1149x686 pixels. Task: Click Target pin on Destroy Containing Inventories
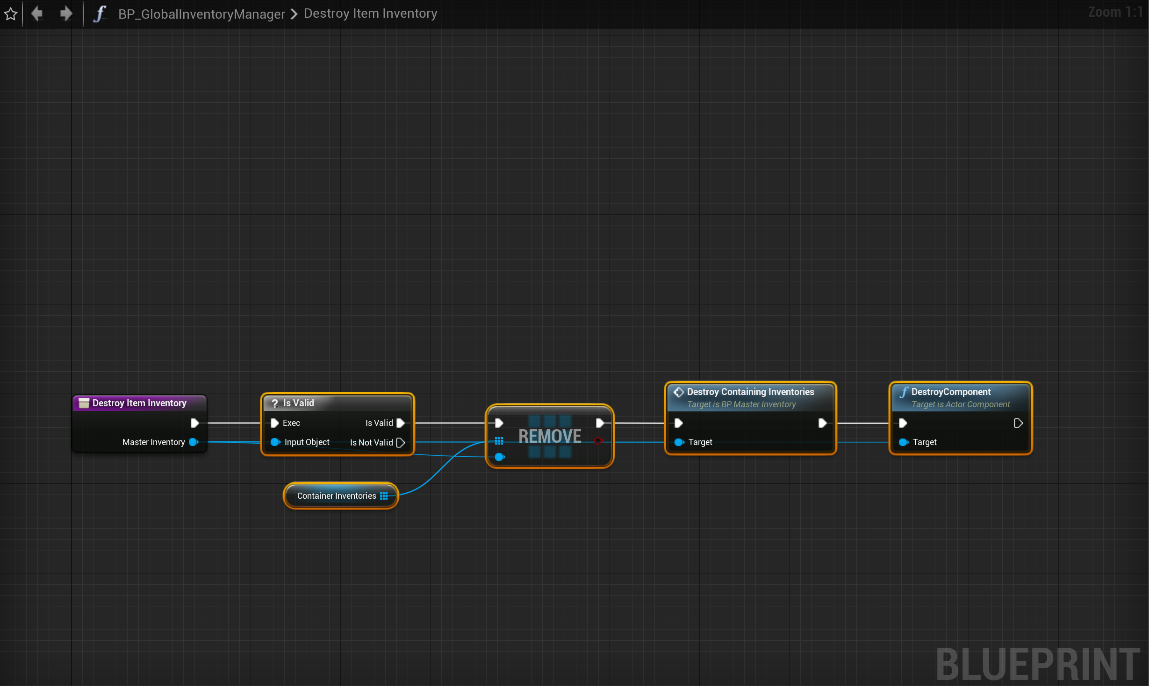(x=679, y=442)
